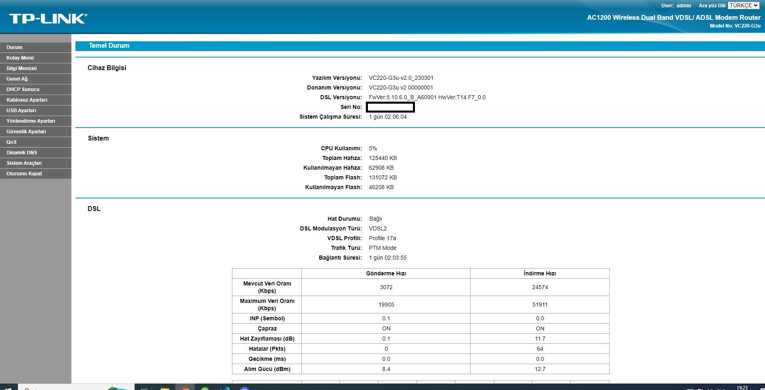The height and width of the screenshot is (390, 765).
Task: Click the Hat Durumu value Bağlı
Action: [x=376, y=219]
